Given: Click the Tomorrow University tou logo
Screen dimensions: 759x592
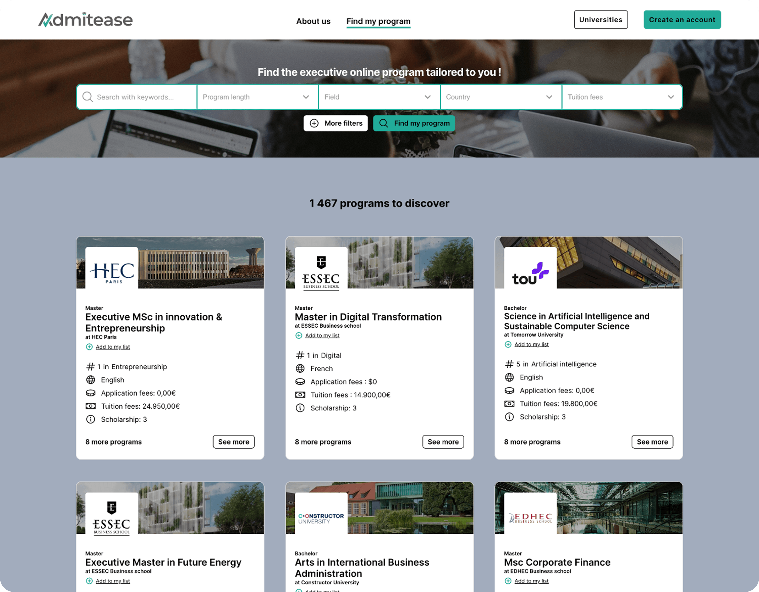Looking at the screenshot, I should [x=530, y=268].
